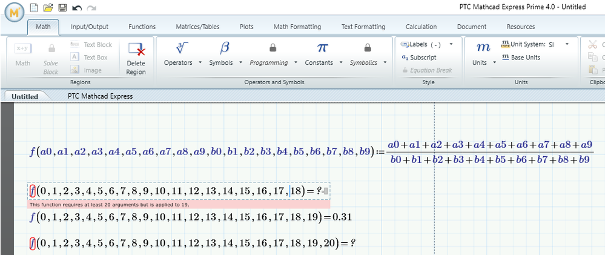This screenshot has height=255, width=605.
Task: Click the Delete Region icon
Action: (x=136, y=51)
